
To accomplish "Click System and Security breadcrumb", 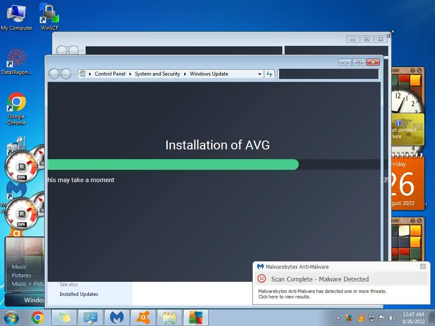I will coord(157,74).
